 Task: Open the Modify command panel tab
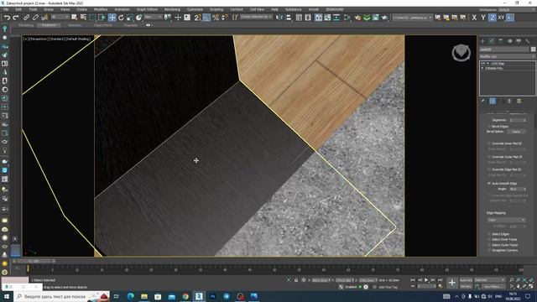point(492,41)
